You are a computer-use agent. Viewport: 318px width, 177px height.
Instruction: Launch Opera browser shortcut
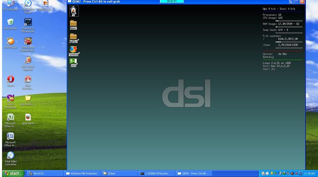pos(11,81)
